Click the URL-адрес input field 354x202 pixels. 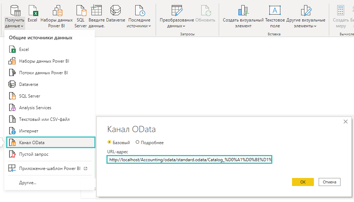point(189,160)
